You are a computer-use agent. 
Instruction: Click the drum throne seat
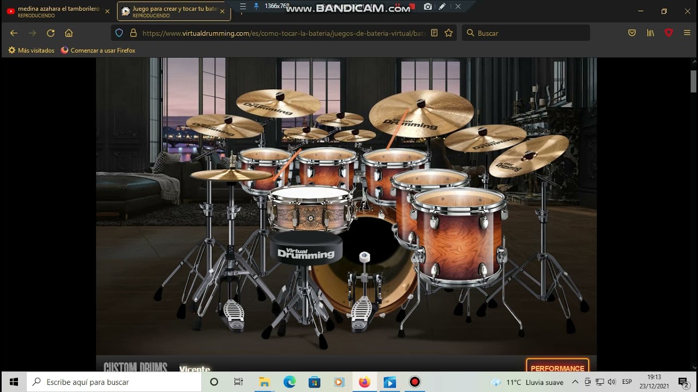click(x=305, y=248)
